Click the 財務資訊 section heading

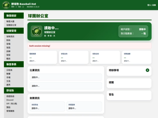pyautogui.click(x=35, y=98)
